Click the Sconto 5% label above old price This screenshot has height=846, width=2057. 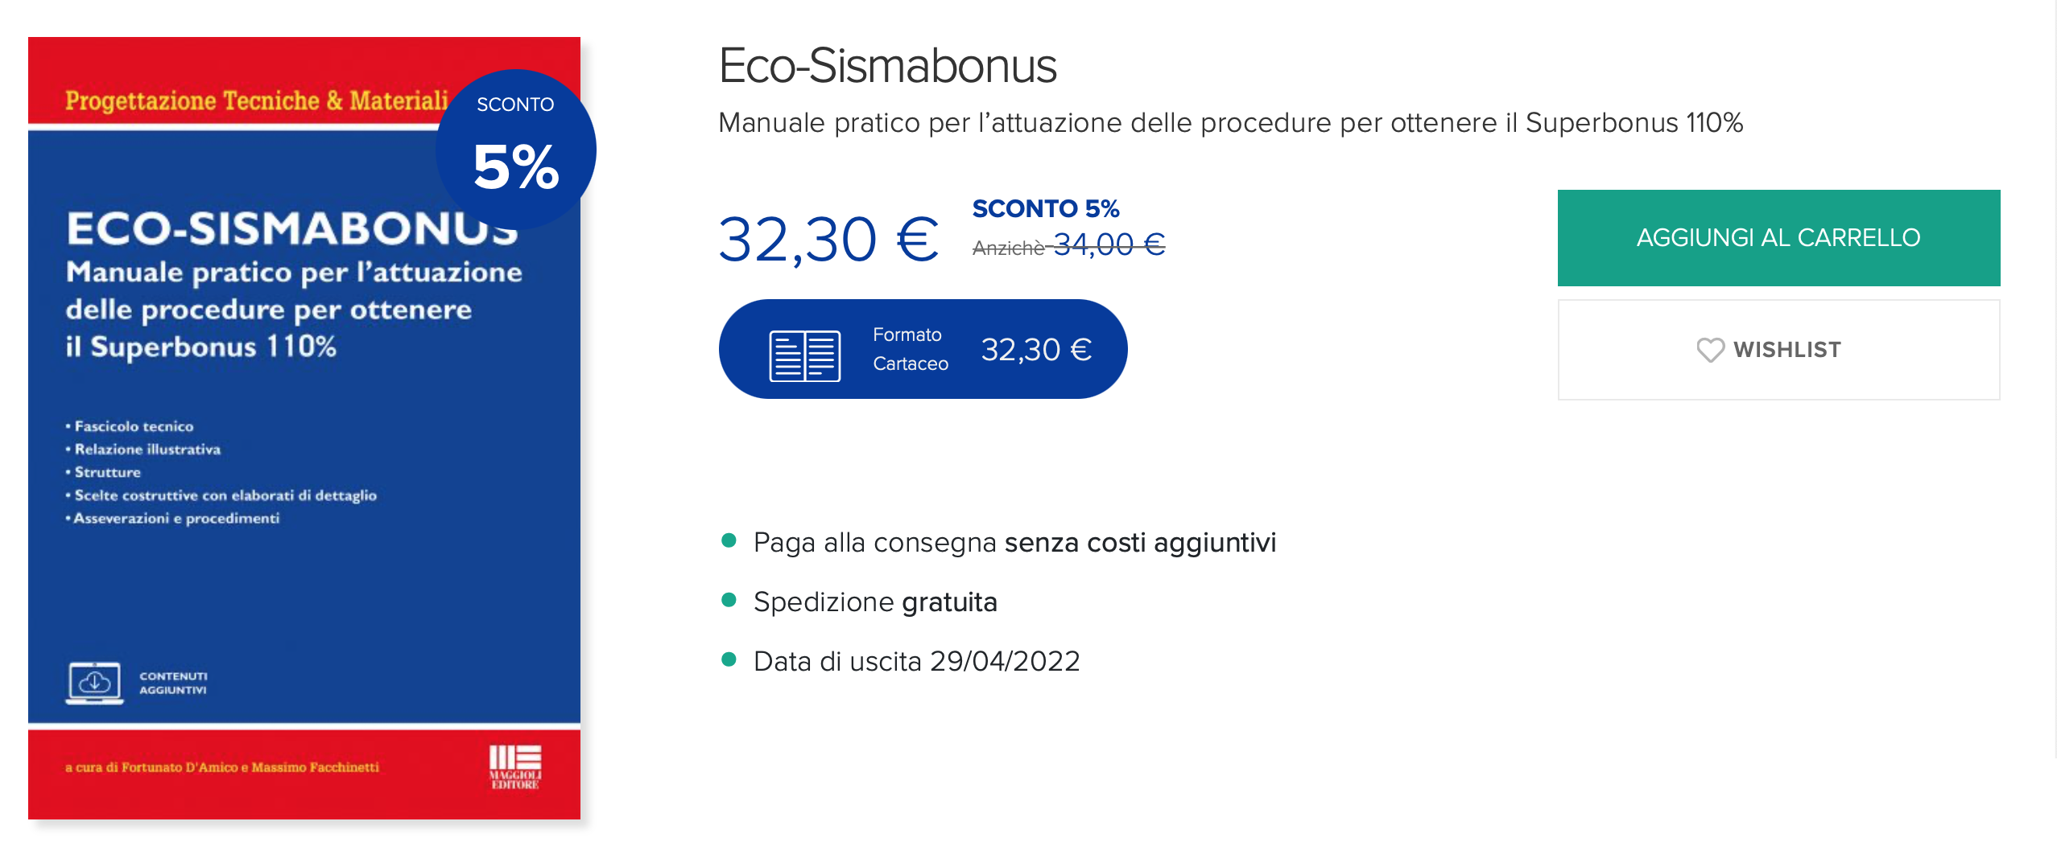tap(1045, 208)
